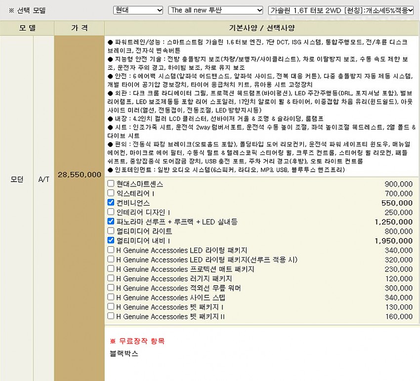This screenshot has height=381, width=420.
Task: Enable the 현대스마트센스 option checkbox
Action: click(x=111, y=184)
